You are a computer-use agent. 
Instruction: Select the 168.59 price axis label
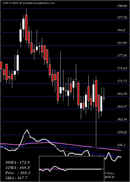pos(122,94)
